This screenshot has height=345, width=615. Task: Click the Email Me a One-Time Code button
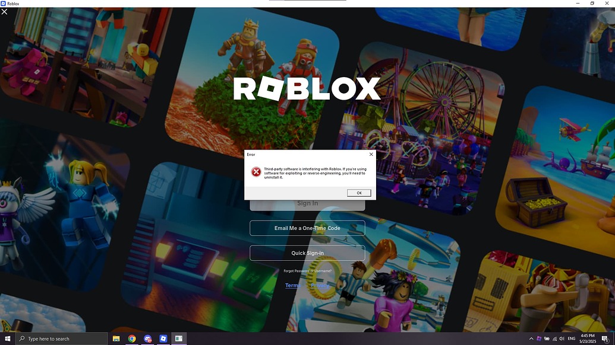pos(307,228)
